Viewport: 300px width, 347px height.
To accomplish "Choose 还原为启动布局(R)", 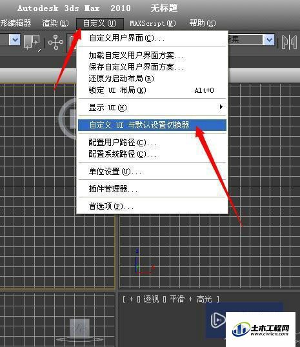I will pos(152,79).
